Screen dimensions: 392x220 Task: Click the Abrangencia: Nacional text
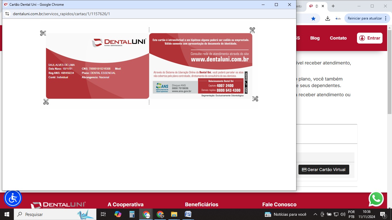(96, 77)
